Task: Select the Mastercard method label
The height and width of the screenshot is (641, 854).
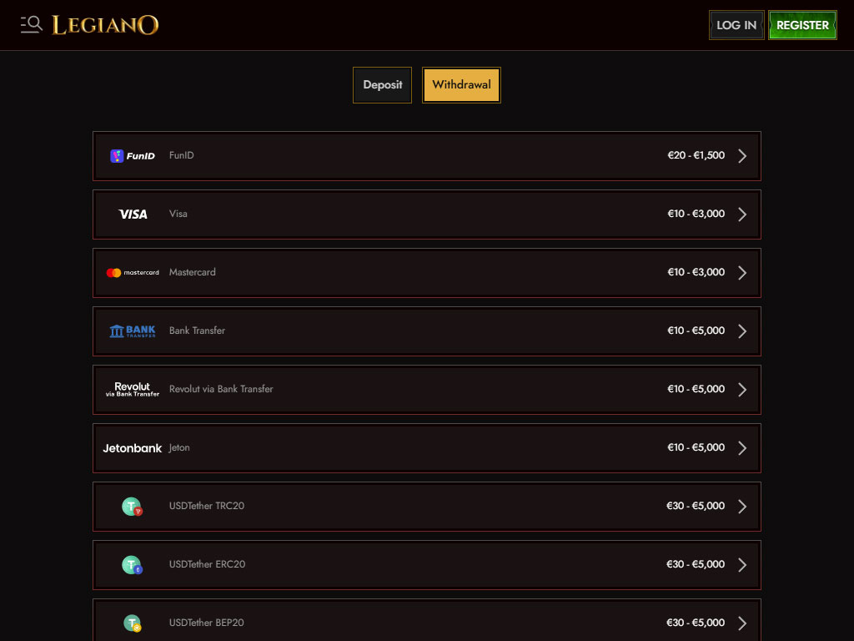Action: 193,272
